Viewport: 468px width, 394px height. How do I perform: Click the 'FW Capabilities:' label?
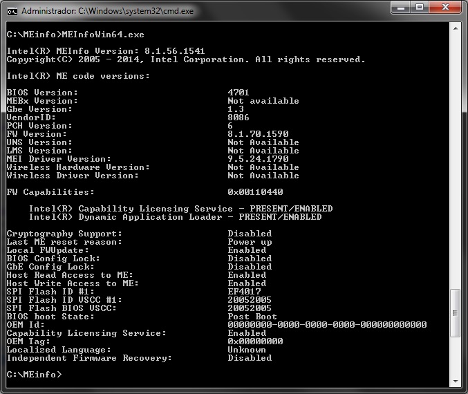[50, 192]
